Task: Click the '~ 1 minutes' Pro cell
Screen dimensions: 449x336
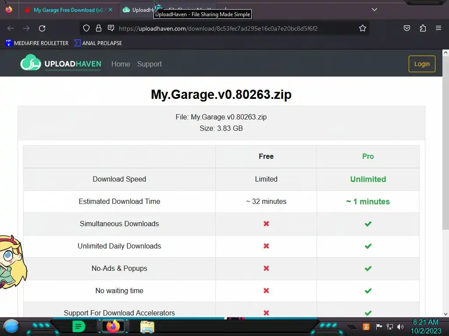Action: (x=368, y=201)
